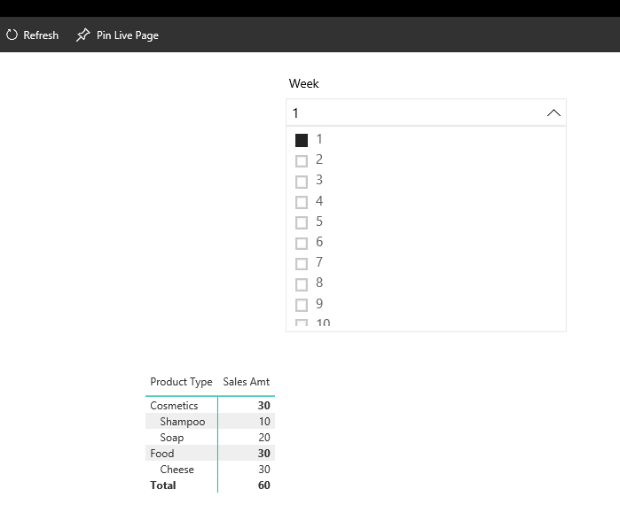Click the Cheese sales value 30

click(x=264, y=470)
